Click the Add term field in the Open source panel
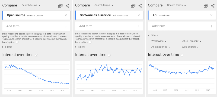This screenshot has width=217, height=97. [x=36, y=26]
